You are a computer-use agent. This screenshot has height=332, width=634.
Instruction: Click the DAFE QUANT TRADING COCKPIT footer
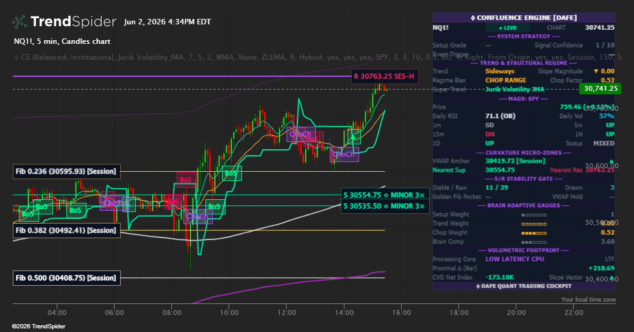[524, 286]
